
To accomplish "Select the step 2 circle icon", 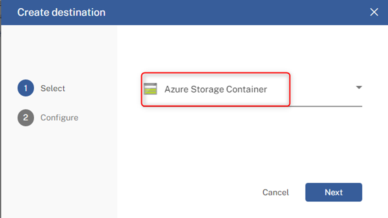I will pos(26,118).
